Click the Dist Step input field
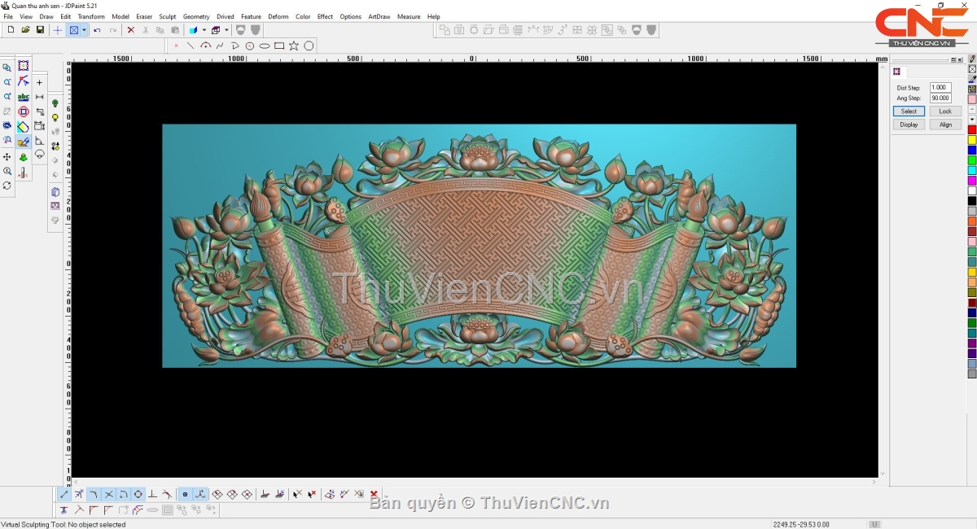The width and height of the screenshot is (977, 529). tap(940, 87)
